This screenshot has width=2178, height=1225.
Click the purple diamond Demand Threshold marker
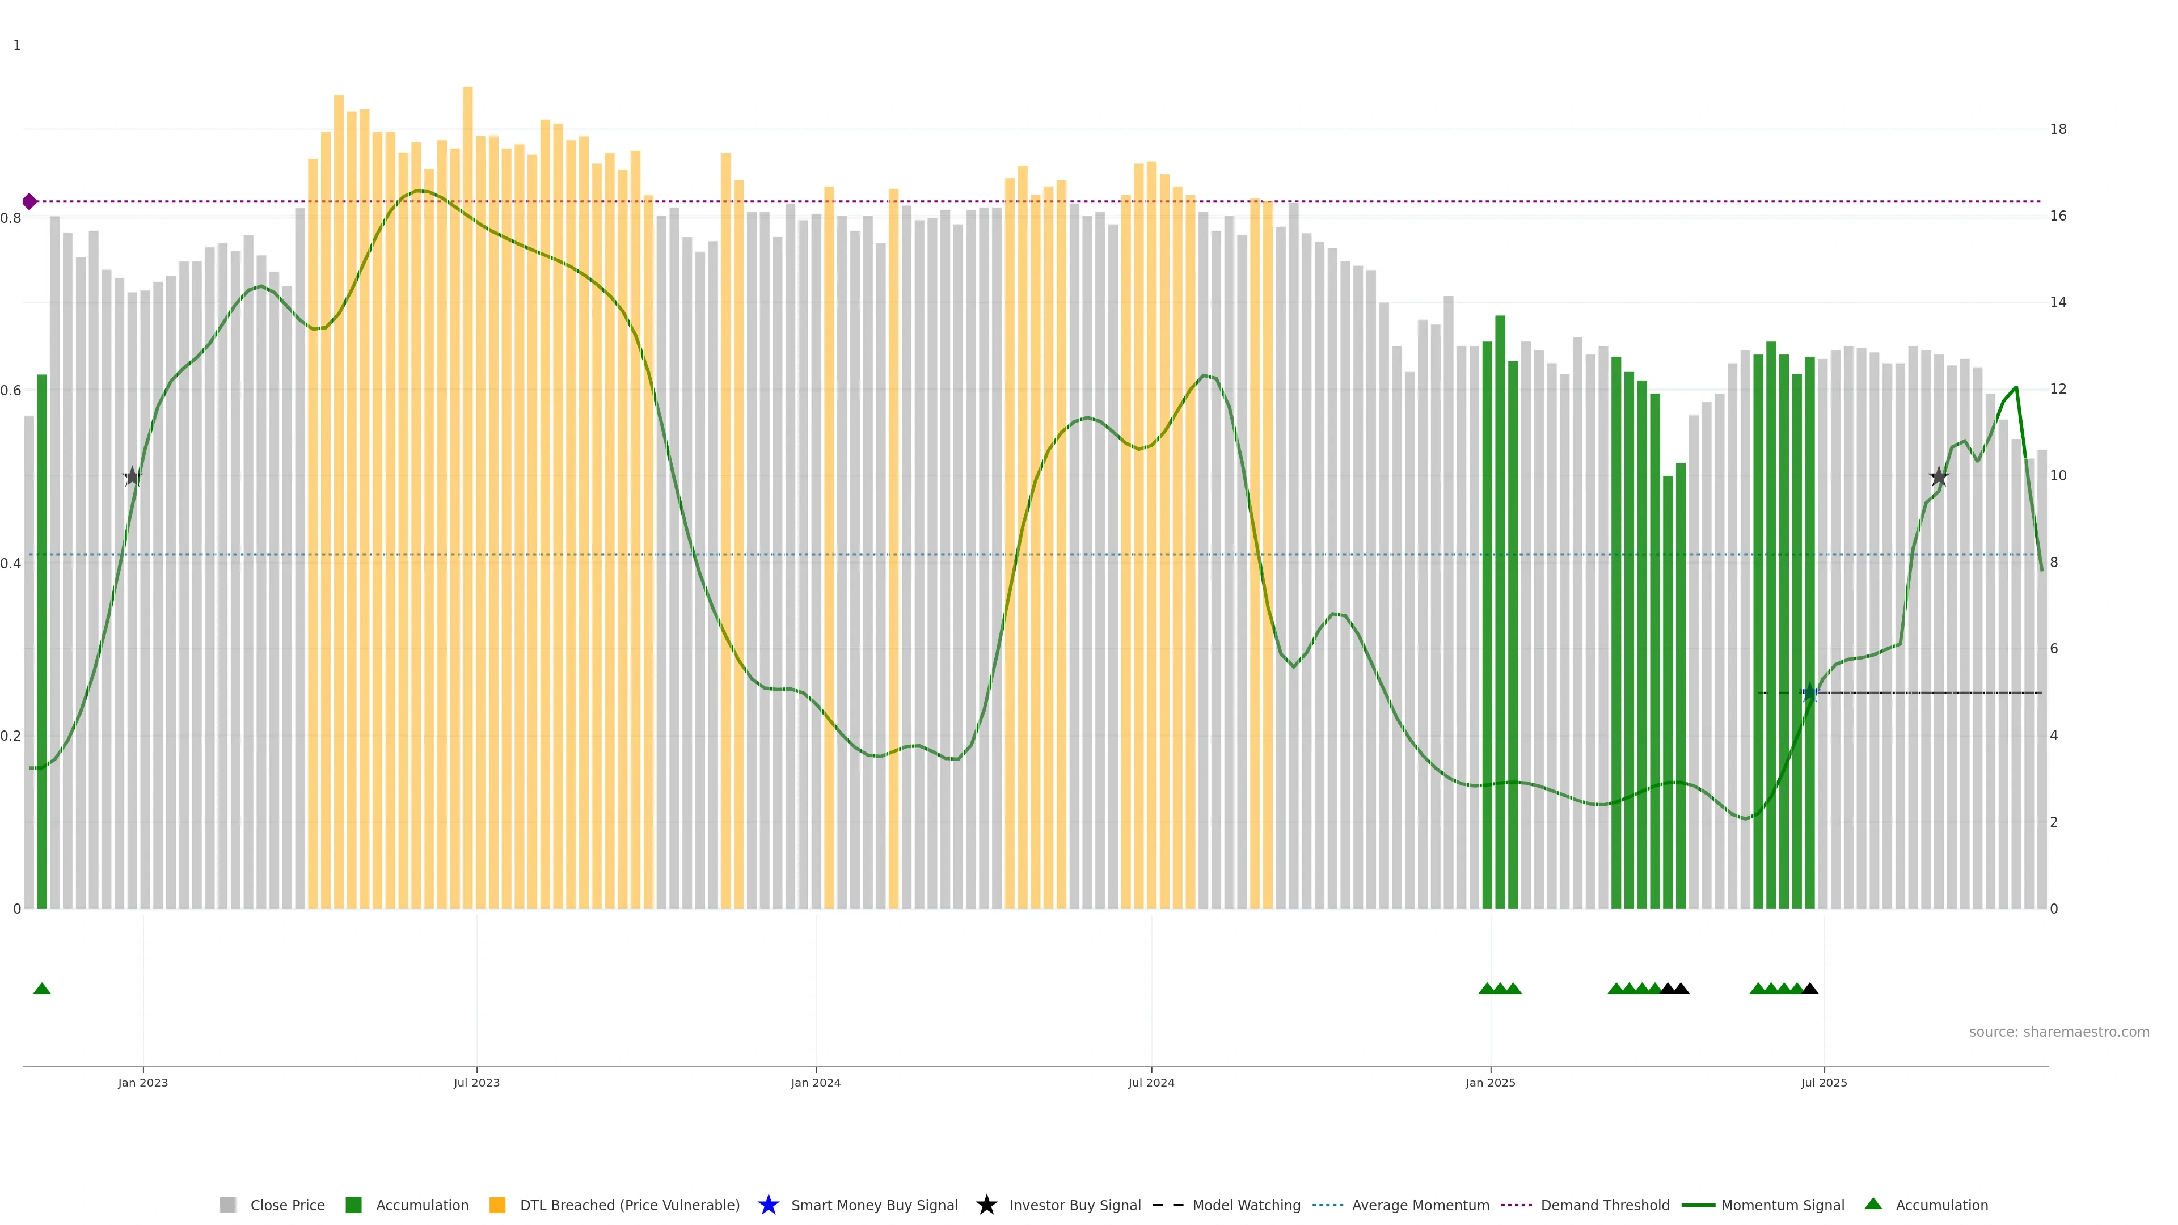29,201
